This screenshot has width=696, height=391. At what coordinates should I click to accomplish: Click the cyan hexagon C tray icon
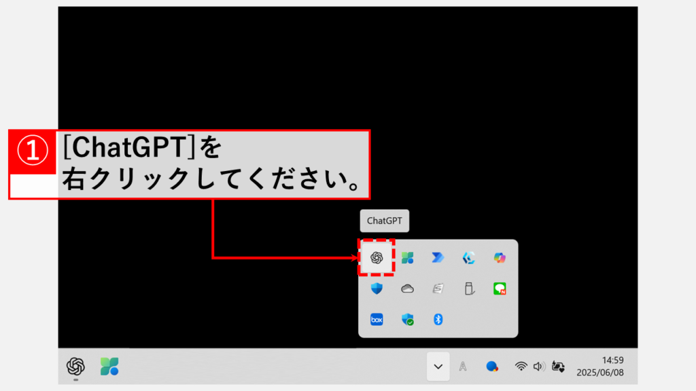coord(469,257)
